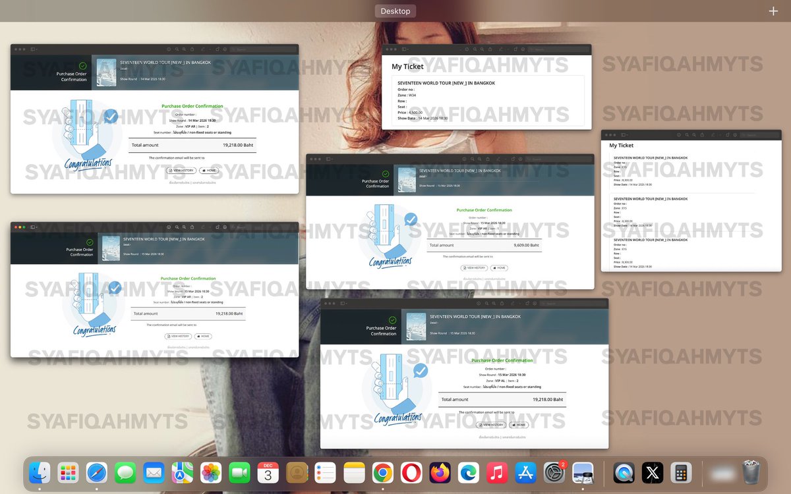Click VIEW HISTORY in 9,609.00 Baht window
791x494 pixels.
475,268
